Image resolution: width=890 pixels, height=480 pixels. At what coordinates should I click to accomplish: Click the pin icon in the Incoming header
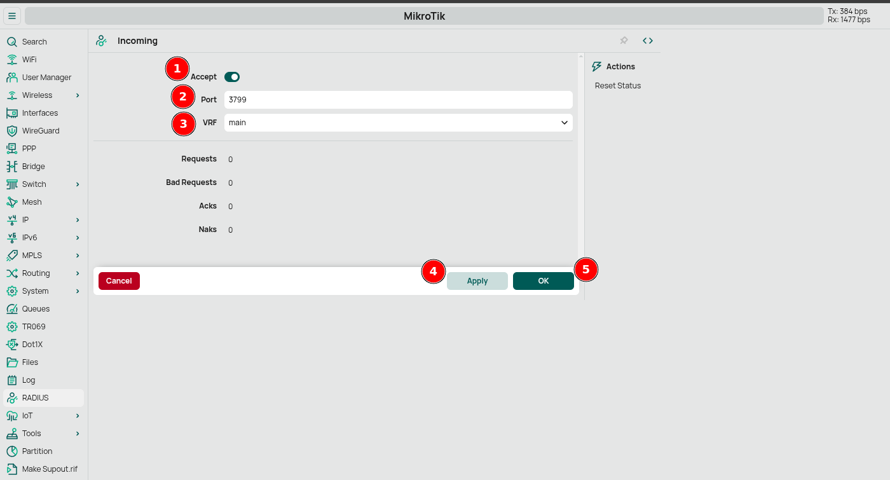pyautogui.click(x=624, y=40)
